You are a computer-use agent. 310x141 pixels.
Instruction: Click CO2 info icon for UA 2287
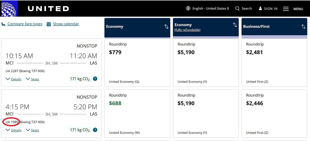(95, 79)
